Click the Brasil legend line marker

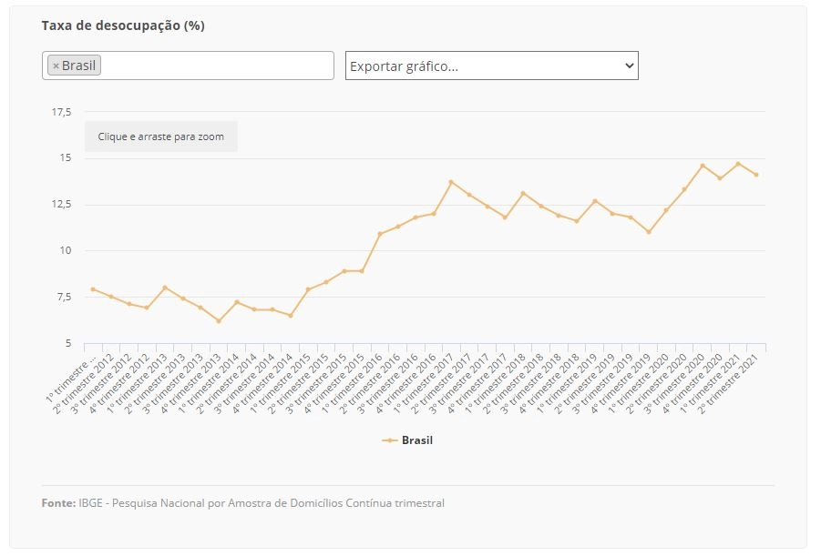390,440
